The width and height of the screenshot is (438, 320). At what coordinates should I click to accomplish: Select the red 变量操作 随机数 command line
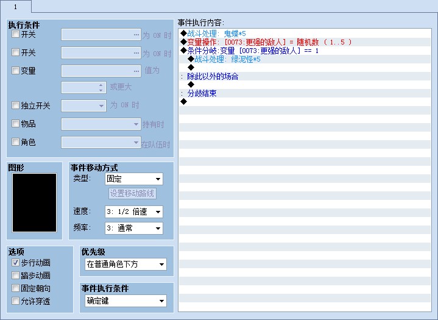click(x=305, y=42)
